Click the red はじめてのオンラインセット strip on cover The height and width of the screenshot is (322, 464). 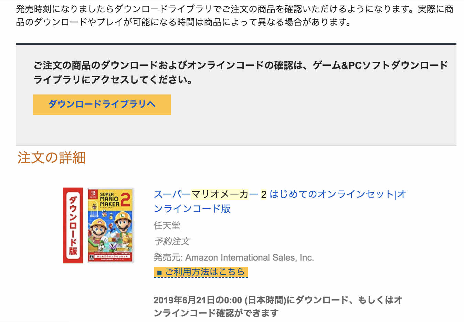coord(113,256)
